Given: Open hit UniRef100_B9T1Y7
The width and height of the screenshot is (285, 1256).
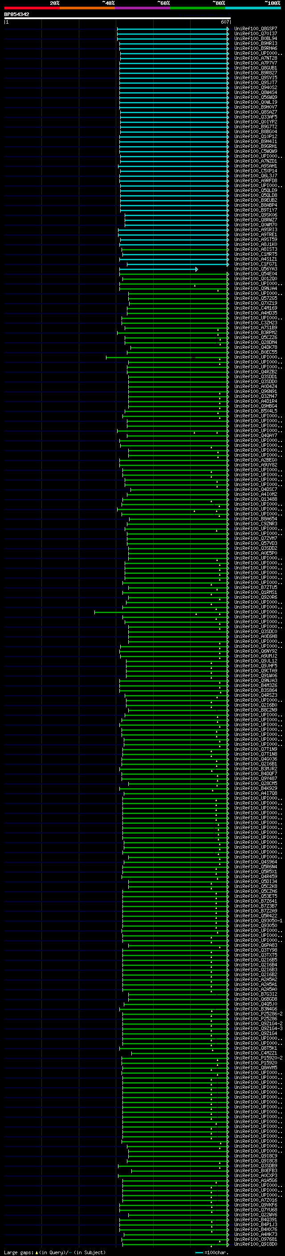Looking at the screenshot, I should pos(255,210).
